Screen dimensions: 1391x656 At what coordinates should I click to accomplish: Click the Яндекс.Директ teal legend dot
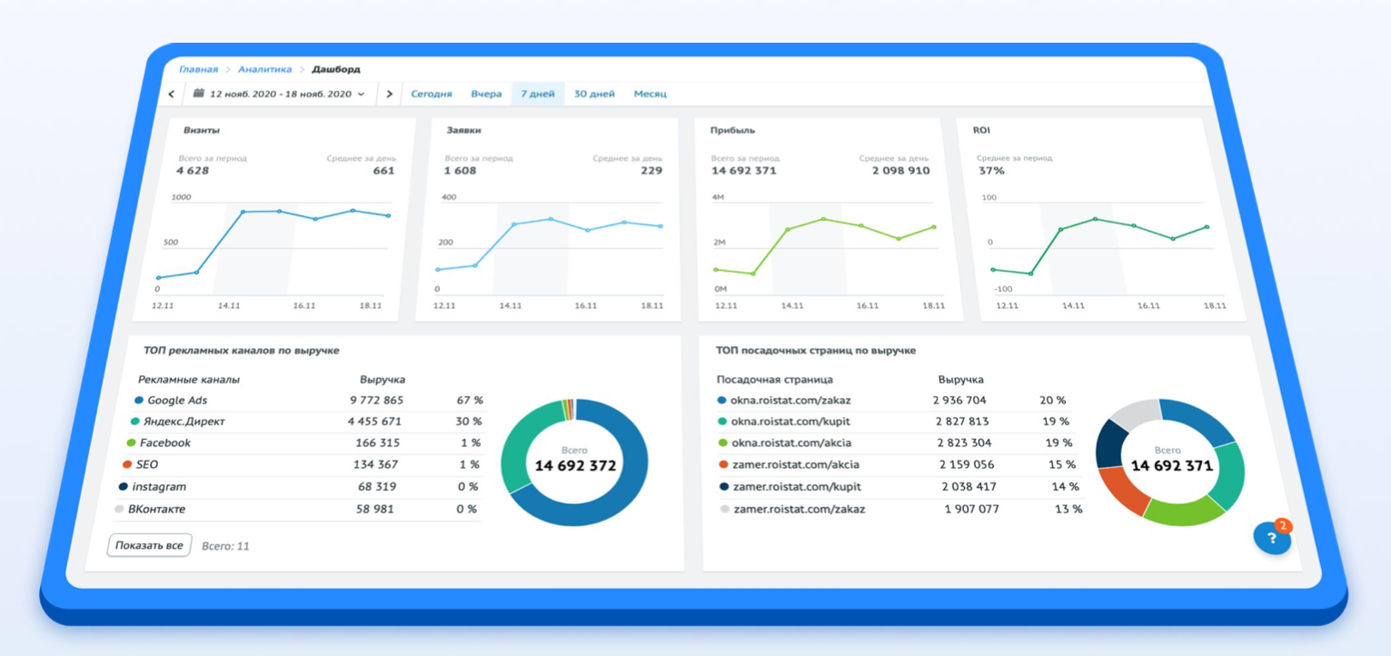134,422
